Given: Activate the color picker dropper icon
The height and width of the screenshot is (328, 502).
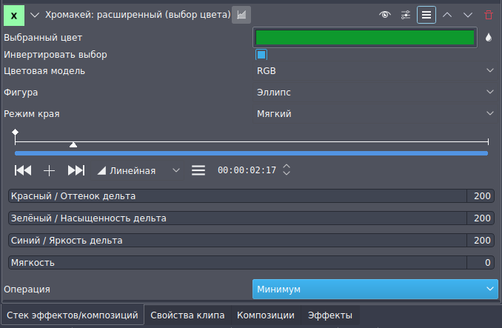Looking at the screenshot, I should tap(489, 37).
